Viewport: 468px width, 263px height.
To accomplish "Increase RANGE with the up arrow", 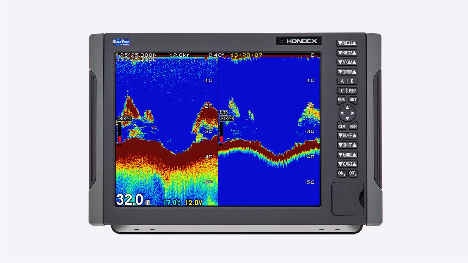I will (355, 136).
